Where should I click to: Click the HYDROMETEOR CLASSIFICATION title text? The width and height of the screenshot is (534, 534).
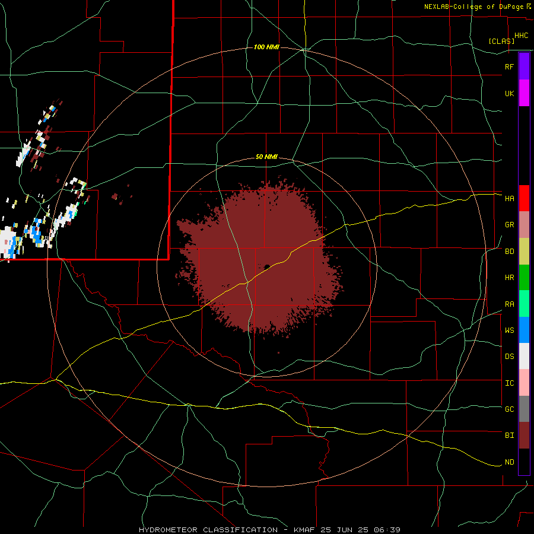208,530
